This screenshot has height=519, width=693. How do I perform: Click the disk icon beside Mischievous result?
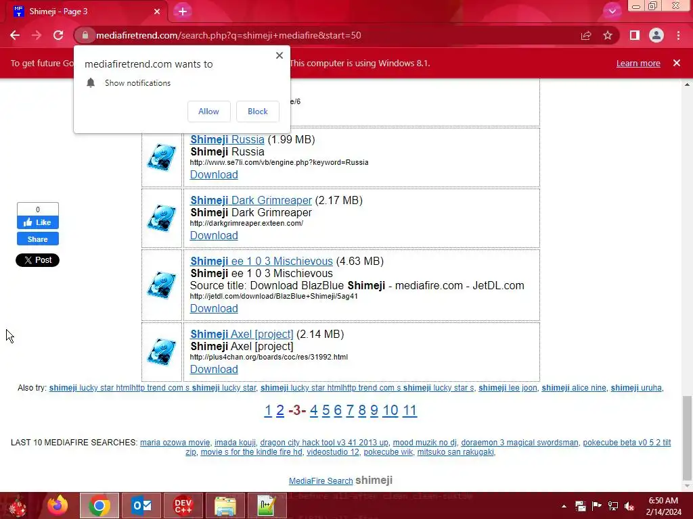coord(162,285)
